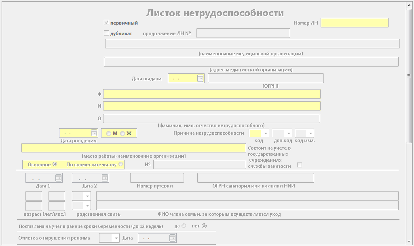Click the Номер ЛН input field
The height and width of the screenshot is (246, 414).
coord(354,23)
